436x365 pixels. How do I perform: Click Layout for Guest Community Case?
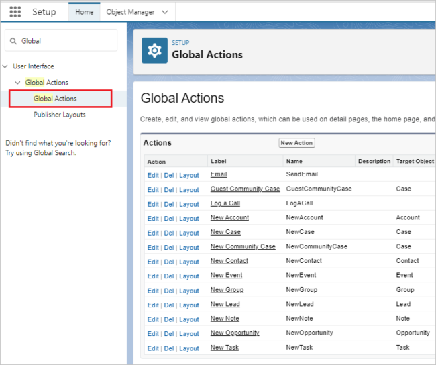click(189, 190)
